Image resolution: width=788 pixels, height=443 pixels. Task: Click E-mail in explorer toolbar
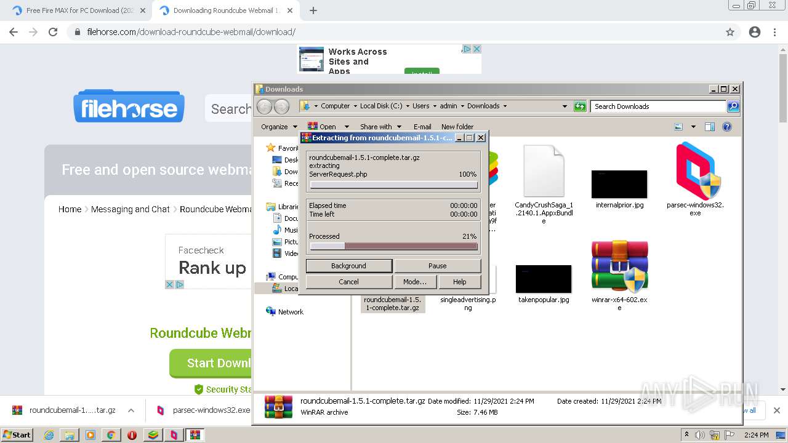422,127
